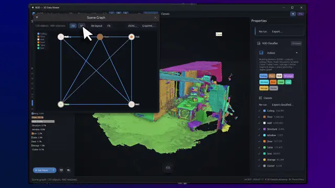335x188 pixels.
Task: Click the Storage 1.5% statistics row
Action: pyautogui.click(x=38, y=146)
